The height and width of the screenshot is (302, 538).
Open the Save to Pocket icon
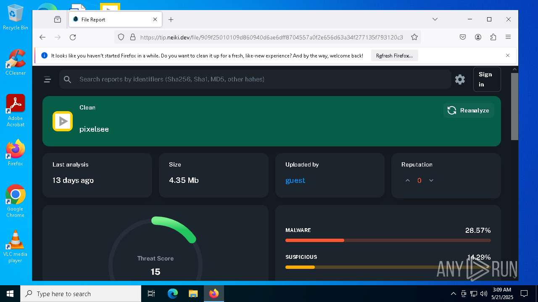tap(463, 37)
